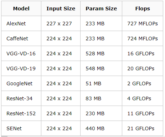Select the VGG-VD-16 model cell
The width and height of the screenshot is (165, 137).
(x=21, y=54)
